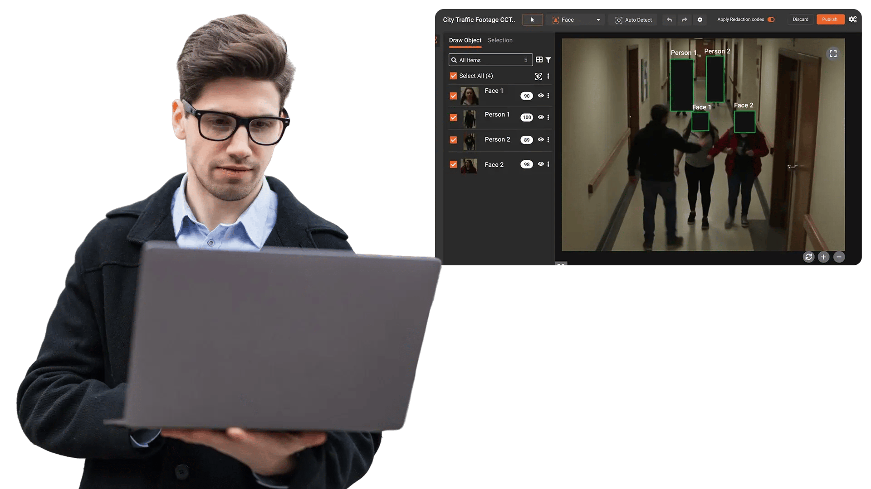Enable Apply Redaction codes toggle
The image size is (871, 489).
[x=771, y=19]
